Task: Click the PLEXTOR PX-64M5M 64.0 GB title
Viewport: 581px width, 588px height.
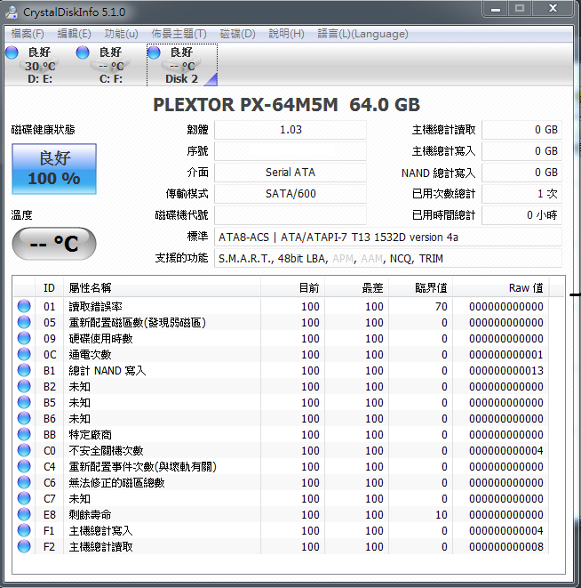Action: (x=287, y=105)
